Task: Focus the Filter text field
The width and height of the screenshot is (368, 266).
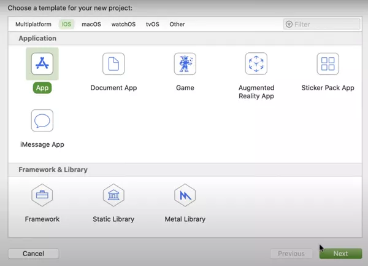Action: pyautogui.click(x=321, y=24)
